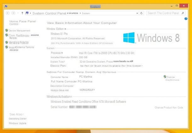Open Operations Center under See Also
The width and height of the screenshot is (192, 133).
(x=18, y=119)
